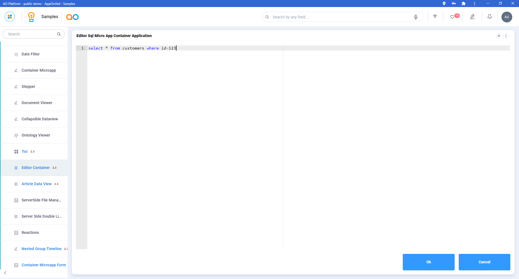Select Date Filter in the sidebar
Screen dimensions: 519x279
31,54
